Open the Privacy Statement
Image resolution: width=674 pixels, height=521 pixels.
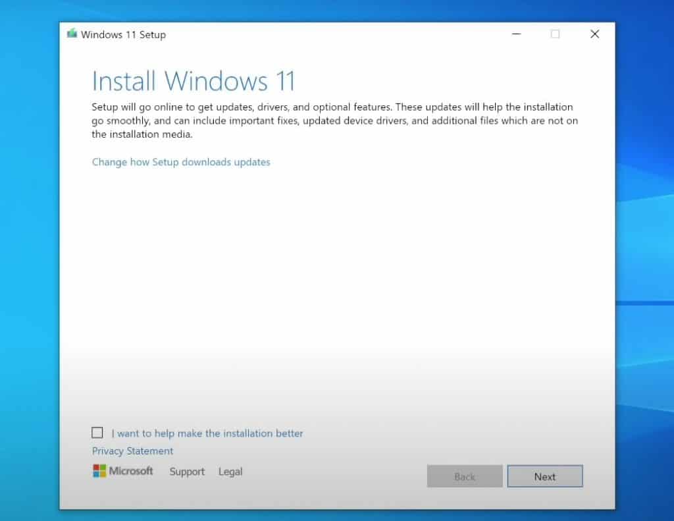132,451
